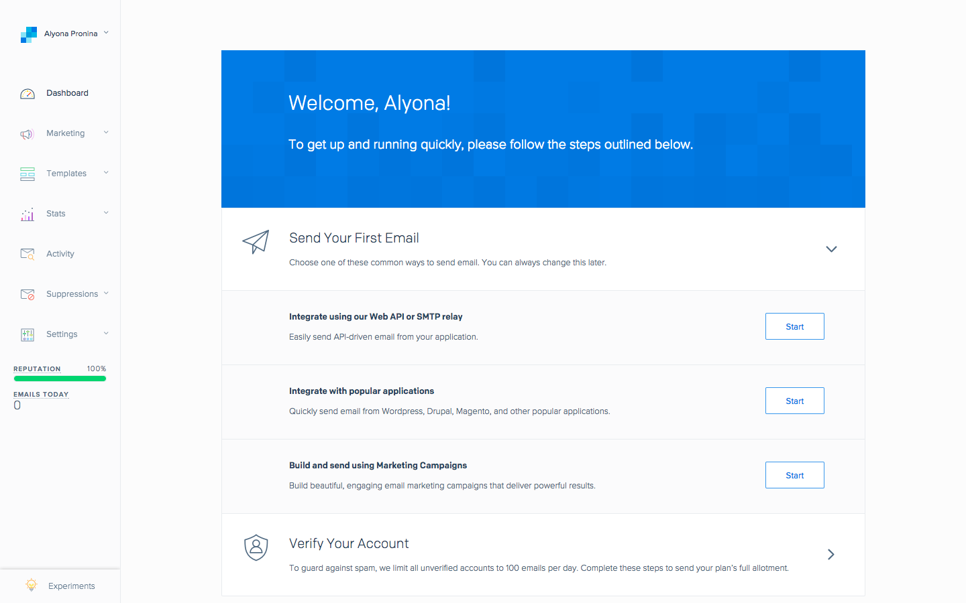
Task: Open Verify Your Account via its right arrow
Action: tap(830, 555)
